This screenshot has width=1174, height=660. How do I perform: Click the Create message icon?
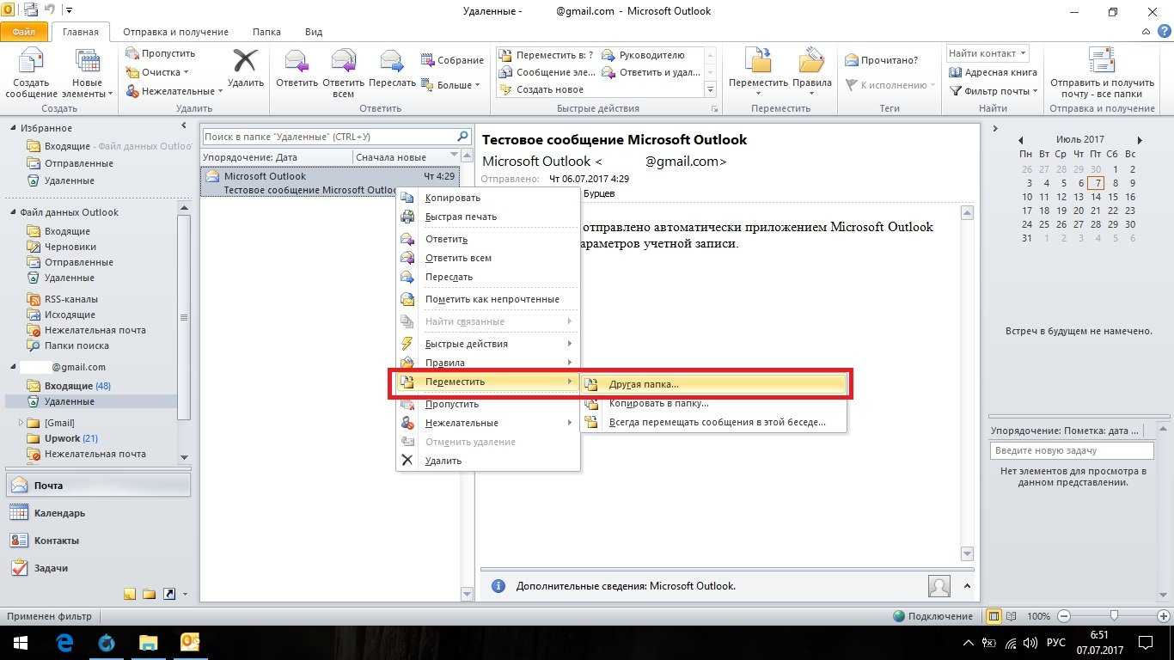[31, 62]
